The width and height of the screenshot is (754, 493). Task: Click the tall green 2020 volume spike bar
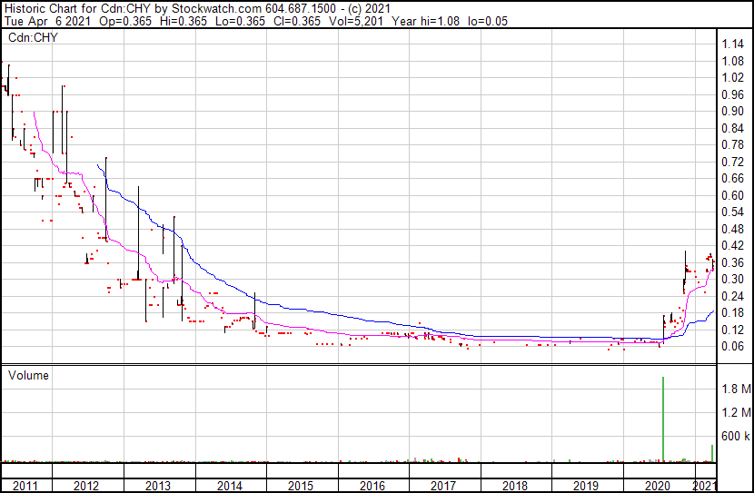[x=663, y=418]
